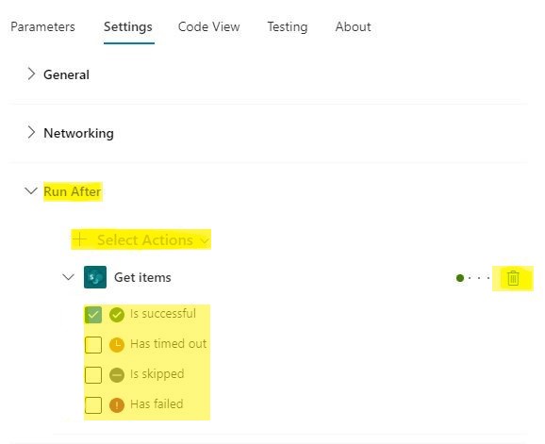Viewport: 545px width, 444px height.
Task: Switch to the Parameters tab
Action: 42,26
